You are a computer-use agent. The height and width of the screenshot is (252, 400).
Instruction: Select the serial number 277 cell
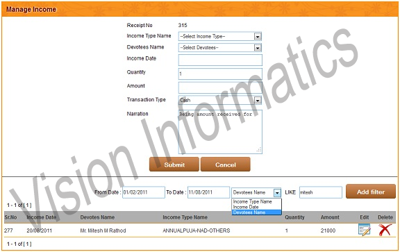click(x=8, y=230)
